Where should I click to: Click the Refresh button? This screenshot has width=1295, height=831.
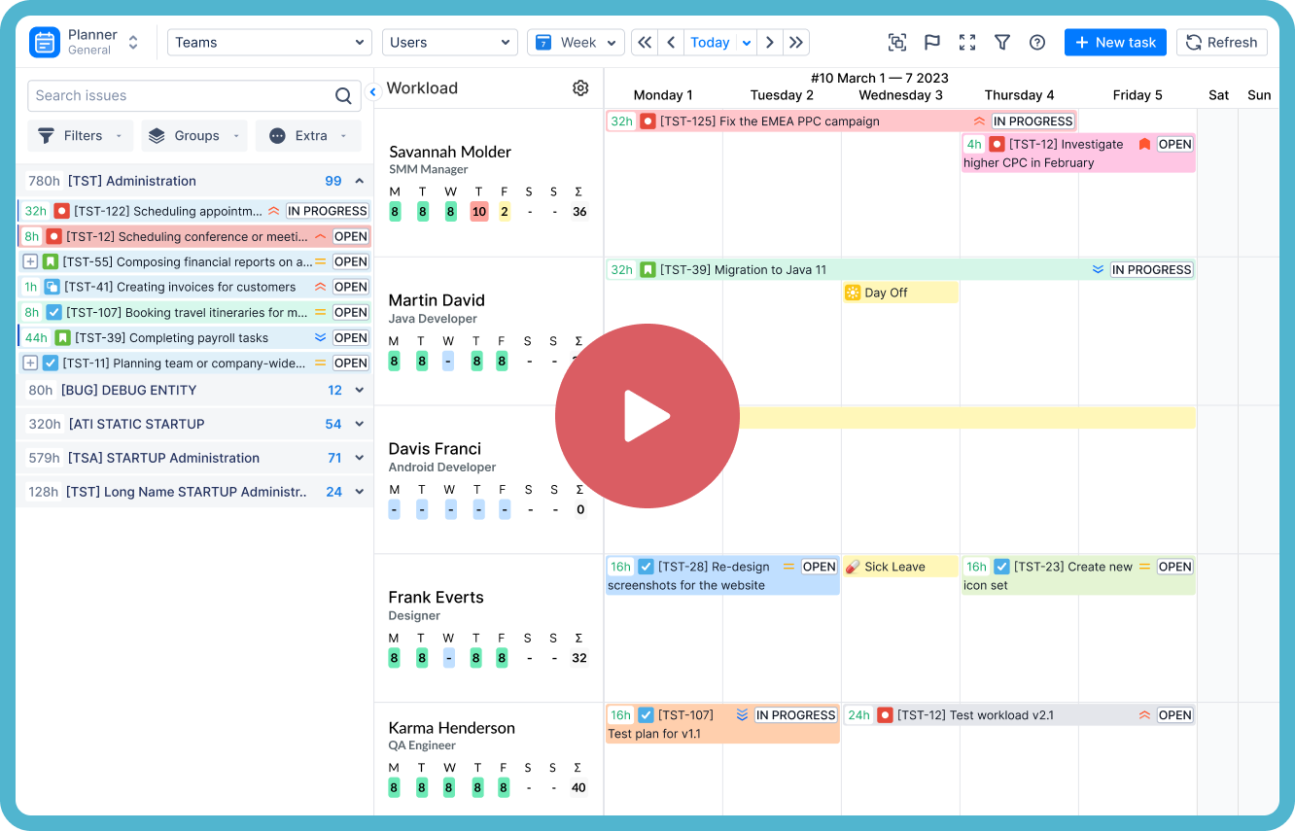(x=1221, y=43)
